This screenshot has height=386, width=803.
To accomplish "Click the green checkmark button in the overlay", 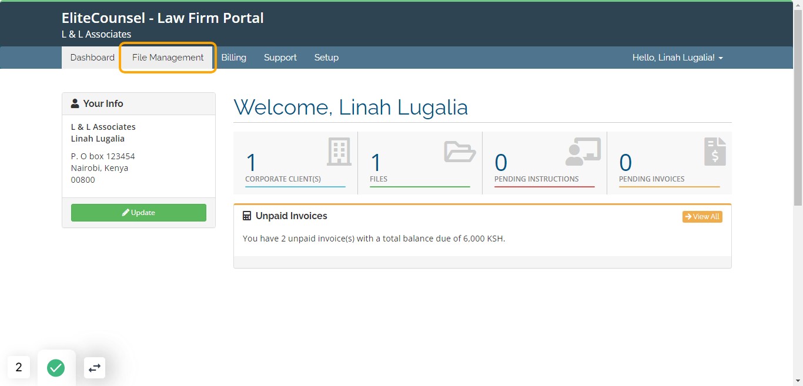I will coord(56,368).
